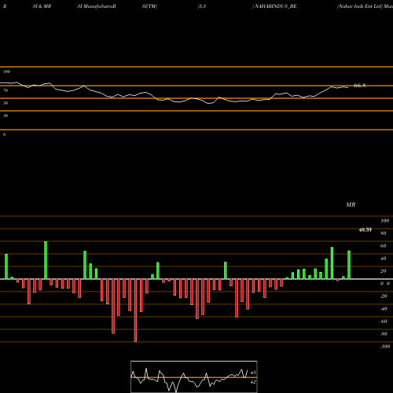The height and width of the screenshot is (393, 393).
Task: Click the 42 label in mini chart
Action: click(x=253, y=382)
